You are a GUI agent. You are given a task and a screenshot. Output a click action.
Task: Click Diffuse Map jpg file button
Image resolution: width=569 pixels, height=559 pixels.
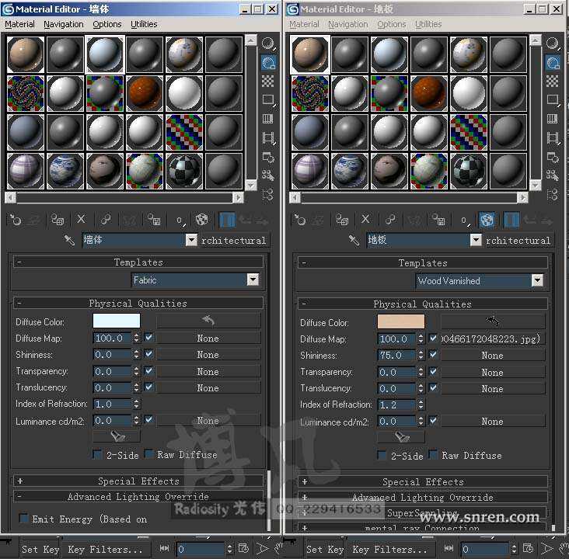[491, 339]
